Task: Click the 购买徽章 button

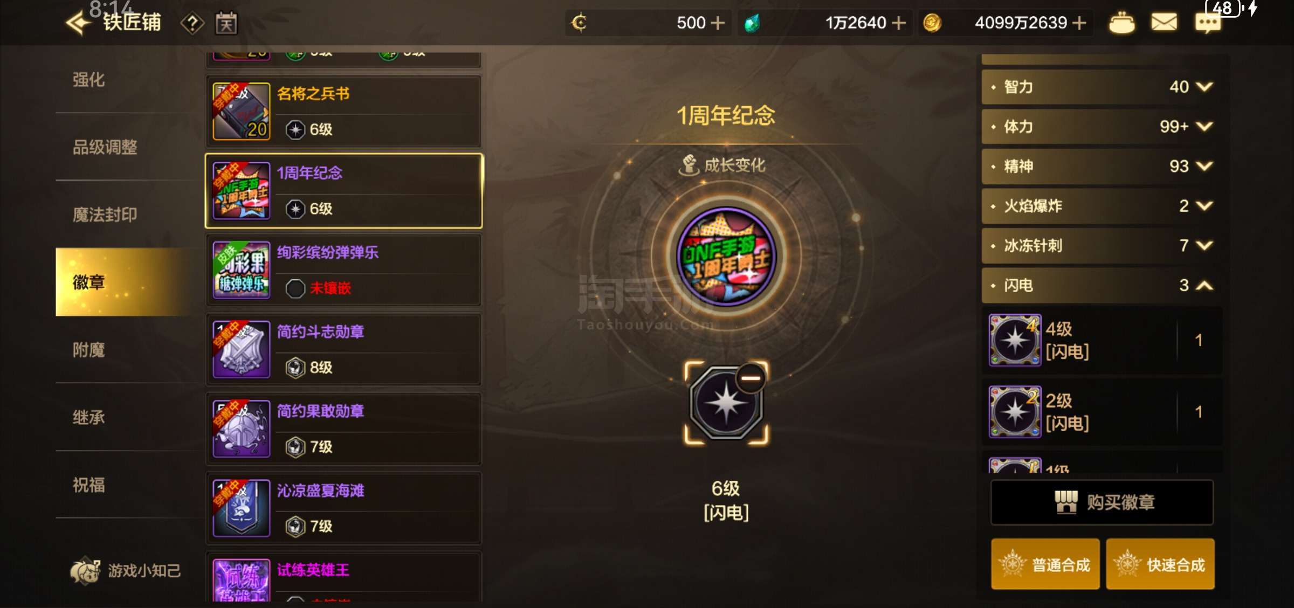Action: tap(1102, 502)
